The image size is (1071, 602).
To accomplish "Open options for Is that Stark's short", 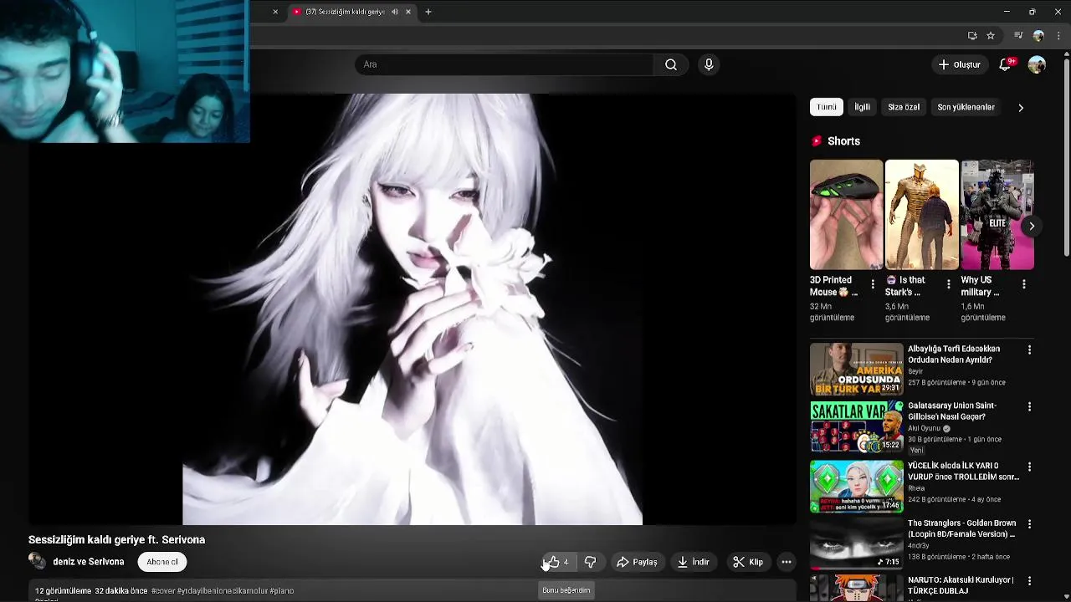I will (x=948, y=284).
